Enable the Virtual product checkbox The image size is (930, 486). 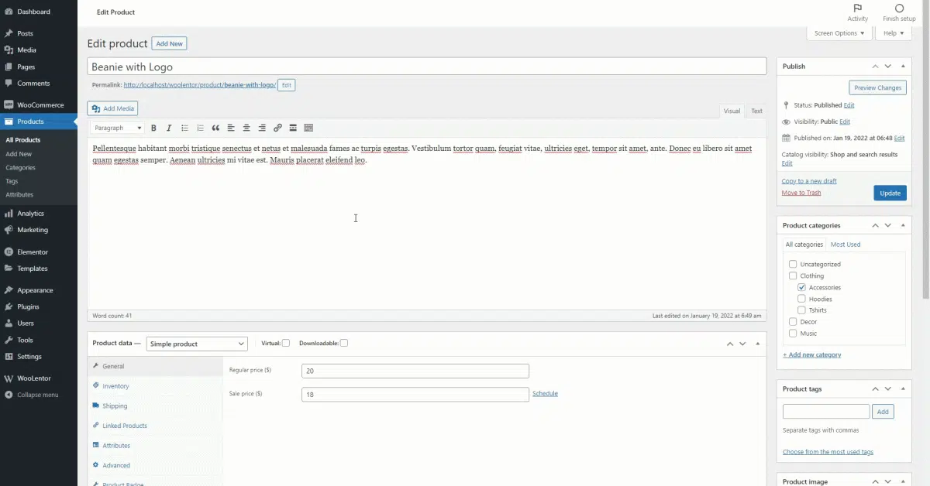click(286, 343)
